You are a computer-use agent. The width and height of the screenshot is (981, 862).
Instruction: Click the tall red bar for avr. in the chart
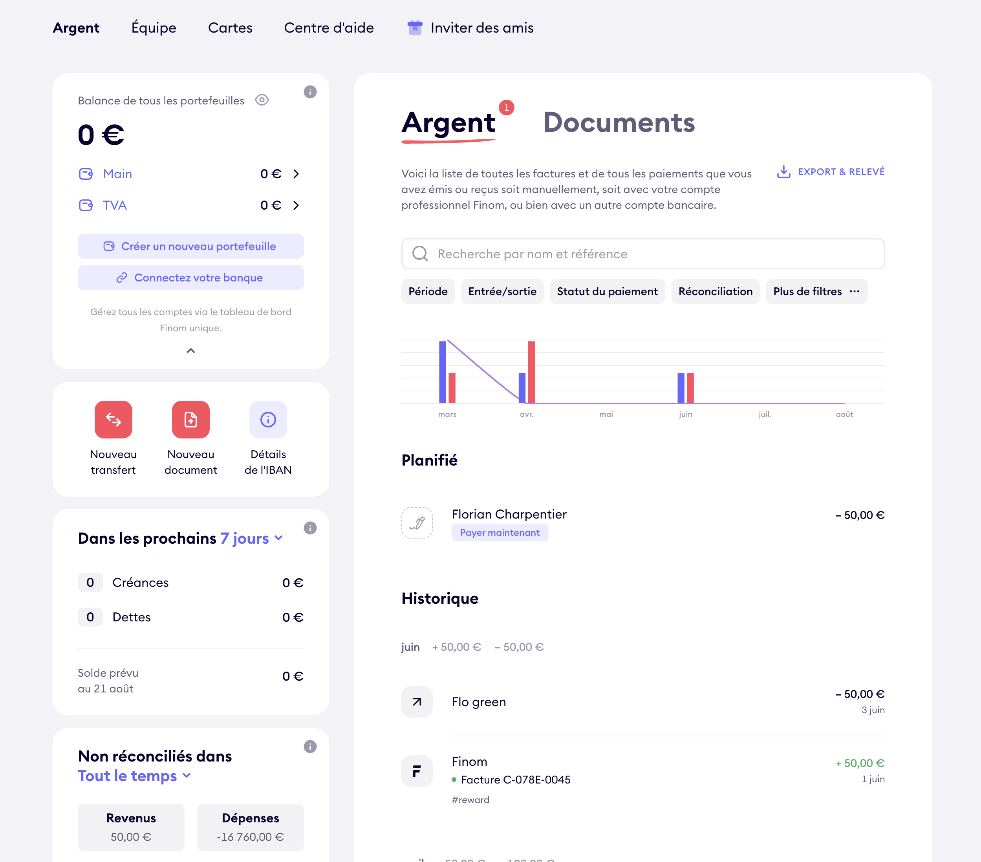click(x=531, y=372)
